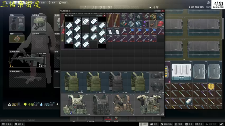Open Presets in the bottom bar
This screenshot has width=225, height=126.
178,124
